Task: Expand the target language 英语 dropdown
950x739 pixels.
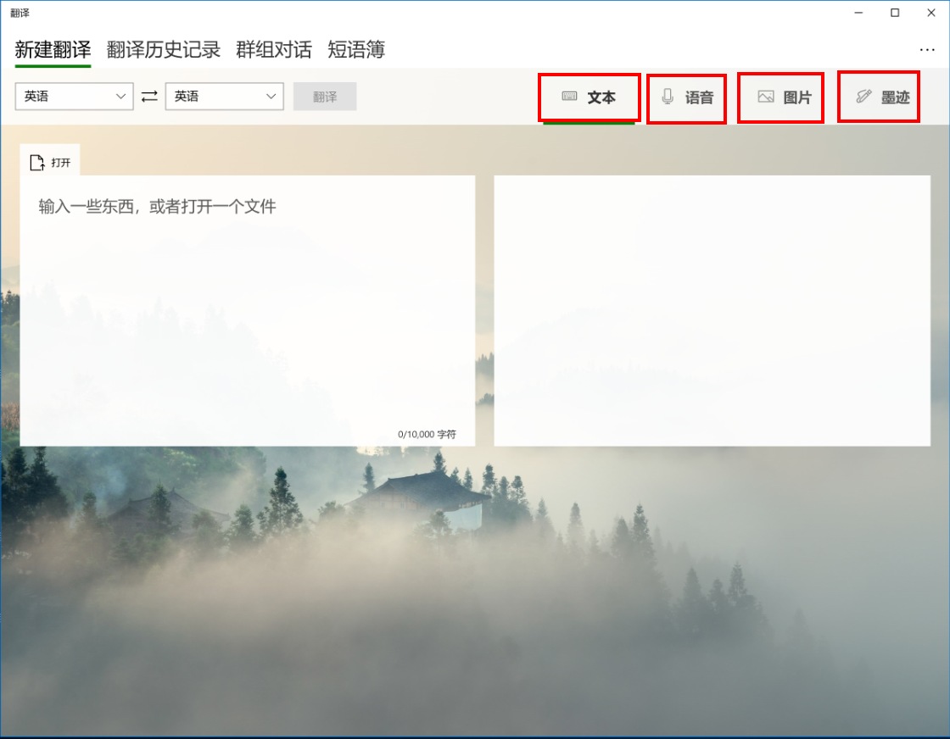Action: pos(225,97)
